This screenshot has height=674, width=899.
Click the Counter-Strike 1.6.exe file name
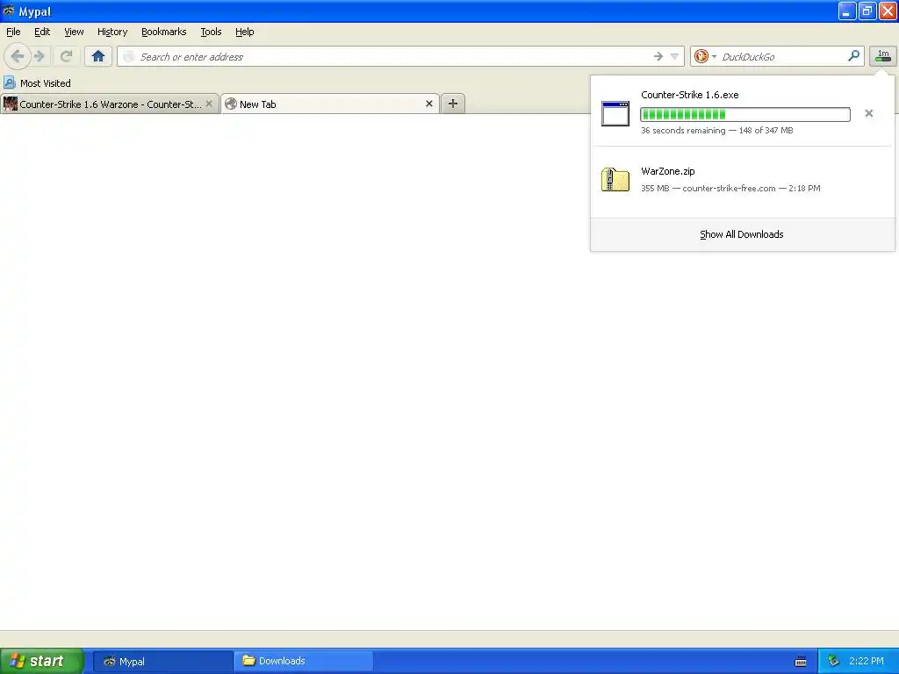pyautogui.click(x=690, y=95)
